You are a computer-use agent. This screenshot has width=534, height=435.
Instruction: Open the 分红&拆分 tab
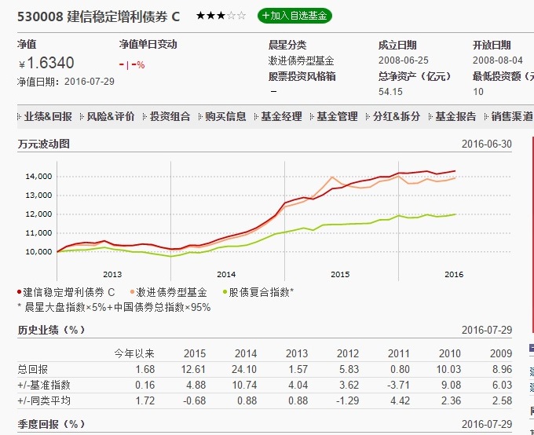[397, 117]
